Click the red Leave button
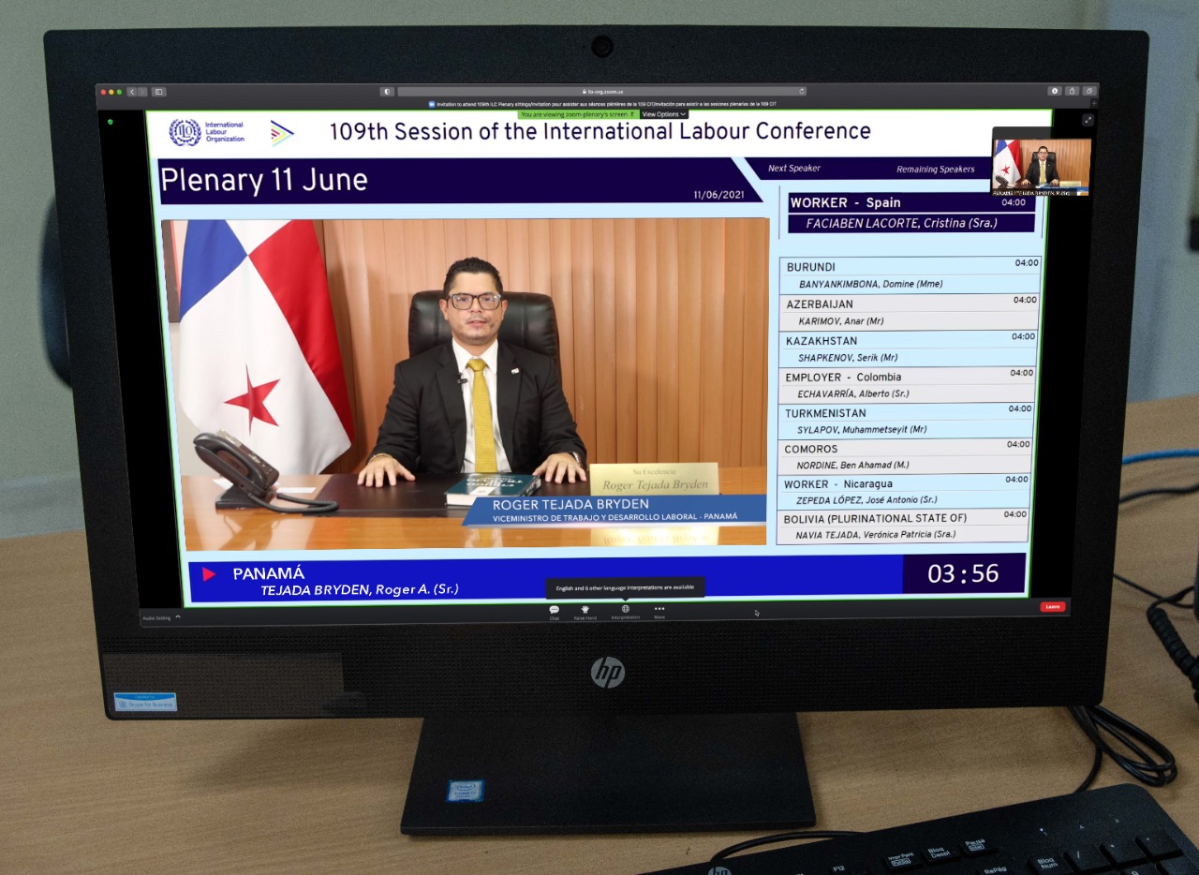 pyautogui.click(x=1053, y=607)
